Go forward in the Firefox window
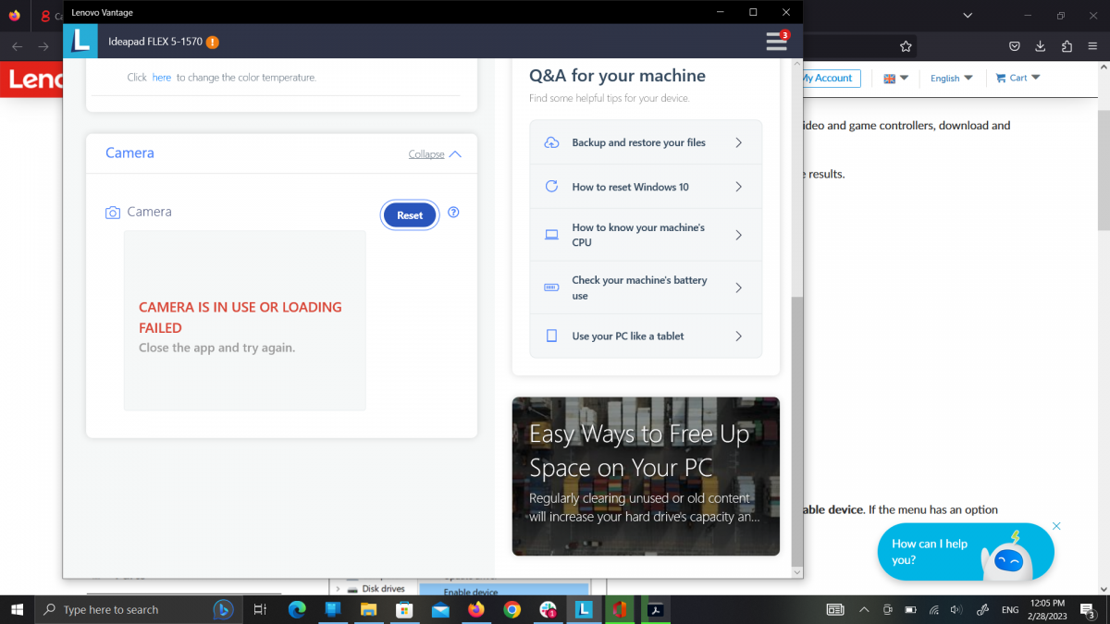 [x=43, y=46]
